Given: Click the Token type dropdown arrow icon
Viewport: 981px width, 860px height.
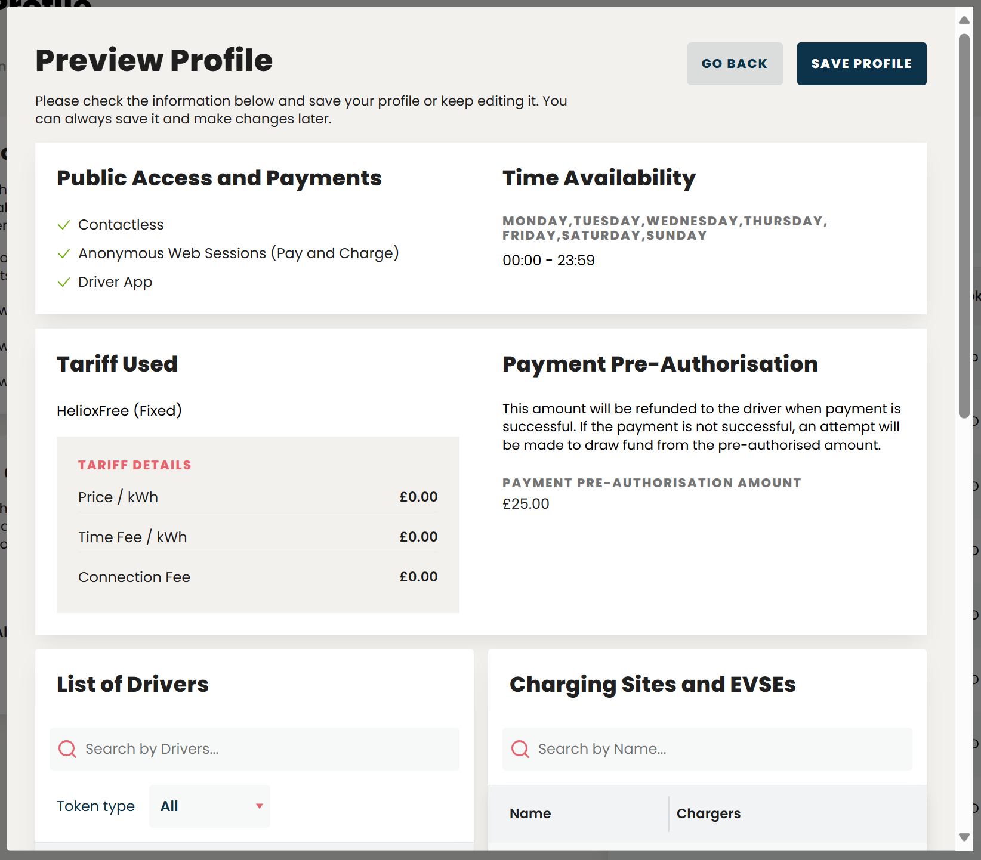Looking at the screenshot, I should pos(259,806).
